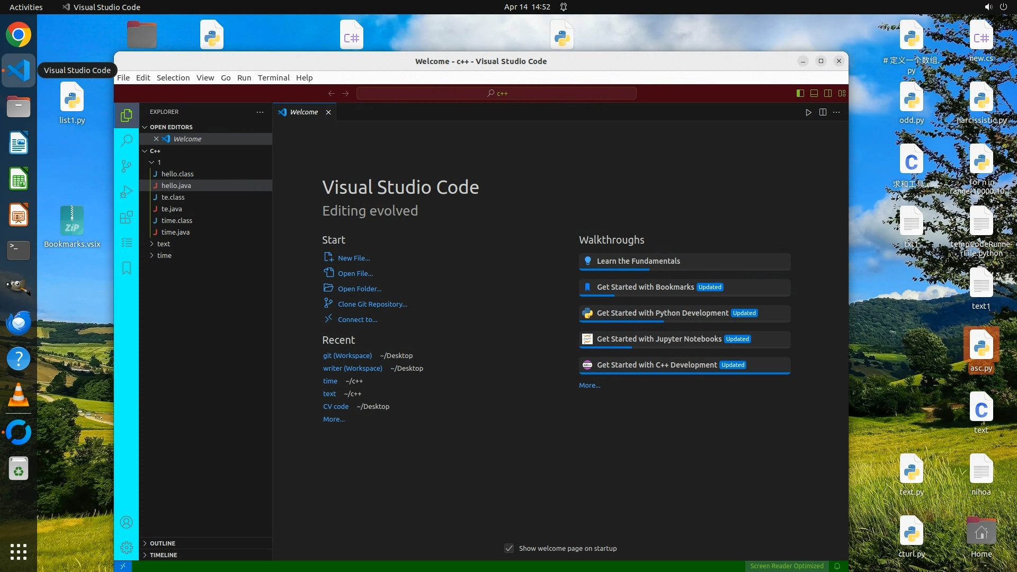Viewport: 1017px width, 572px height.
Task: Click the Run play button in editor toolbar
Action: click(x=808, y=112)
